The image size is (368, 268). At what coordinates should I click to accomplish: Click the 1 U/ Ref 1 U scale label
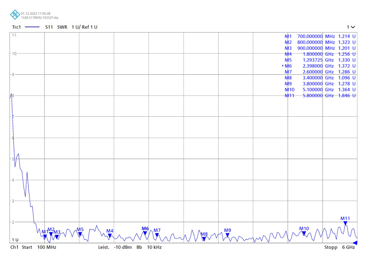(x=84, y=27)
